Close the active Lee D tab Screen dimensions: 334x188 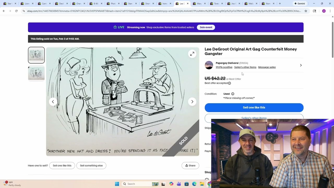click(187, 4)
